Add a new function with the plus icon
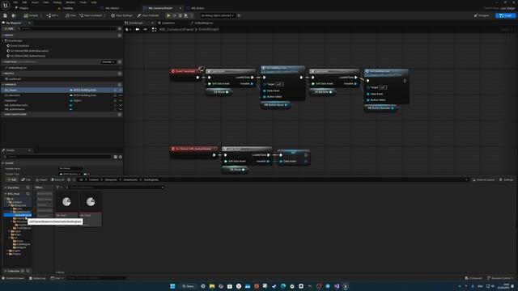The width and height of the screenshot is (518, 291). (120, 62)
